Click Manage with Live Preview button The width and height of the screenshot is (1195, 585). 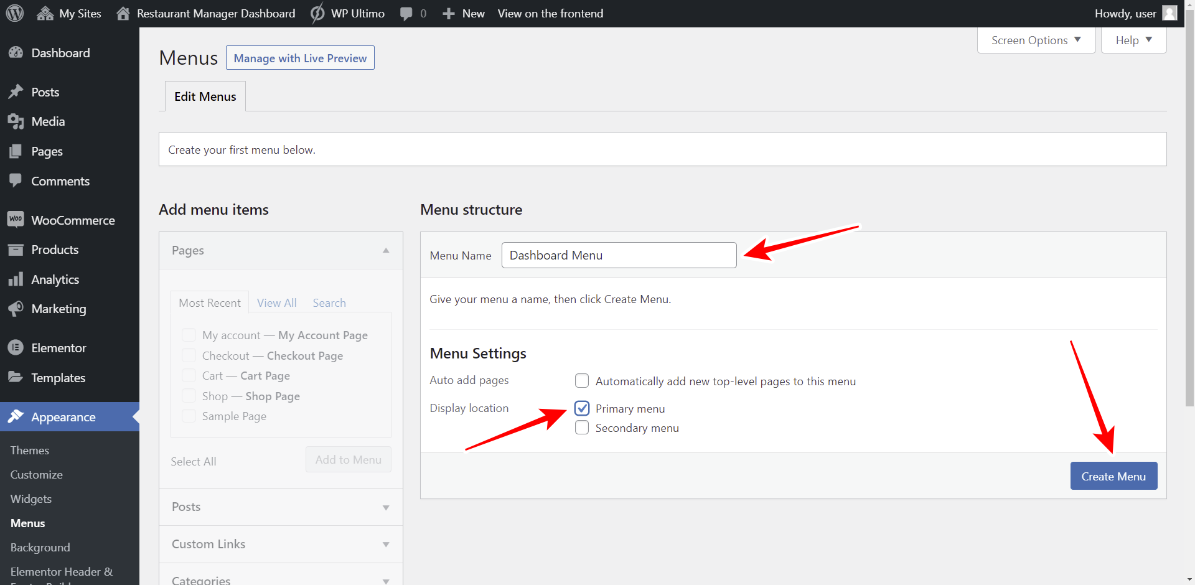(300, 58)
